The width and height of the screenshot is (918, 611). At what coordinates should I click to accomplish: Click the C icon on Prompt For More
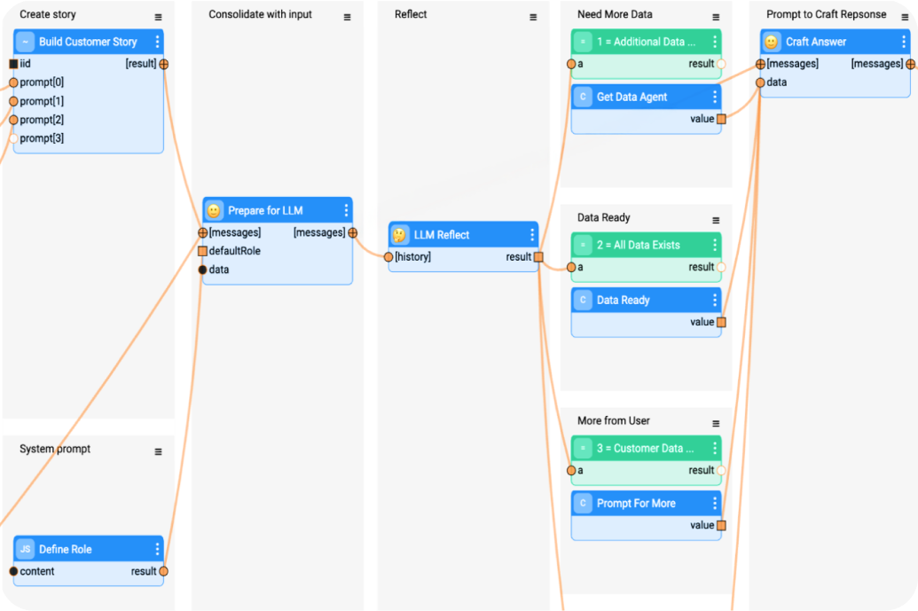[583, 503]
